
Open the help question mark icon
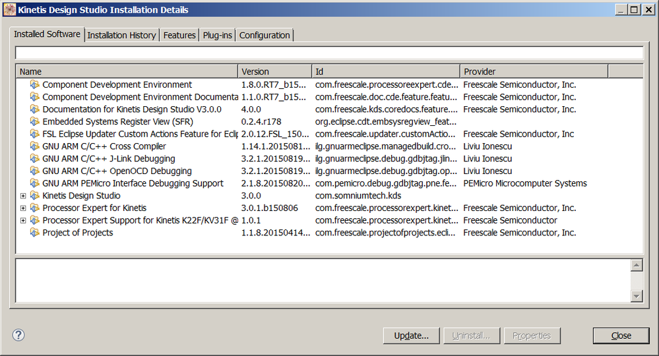18,335
